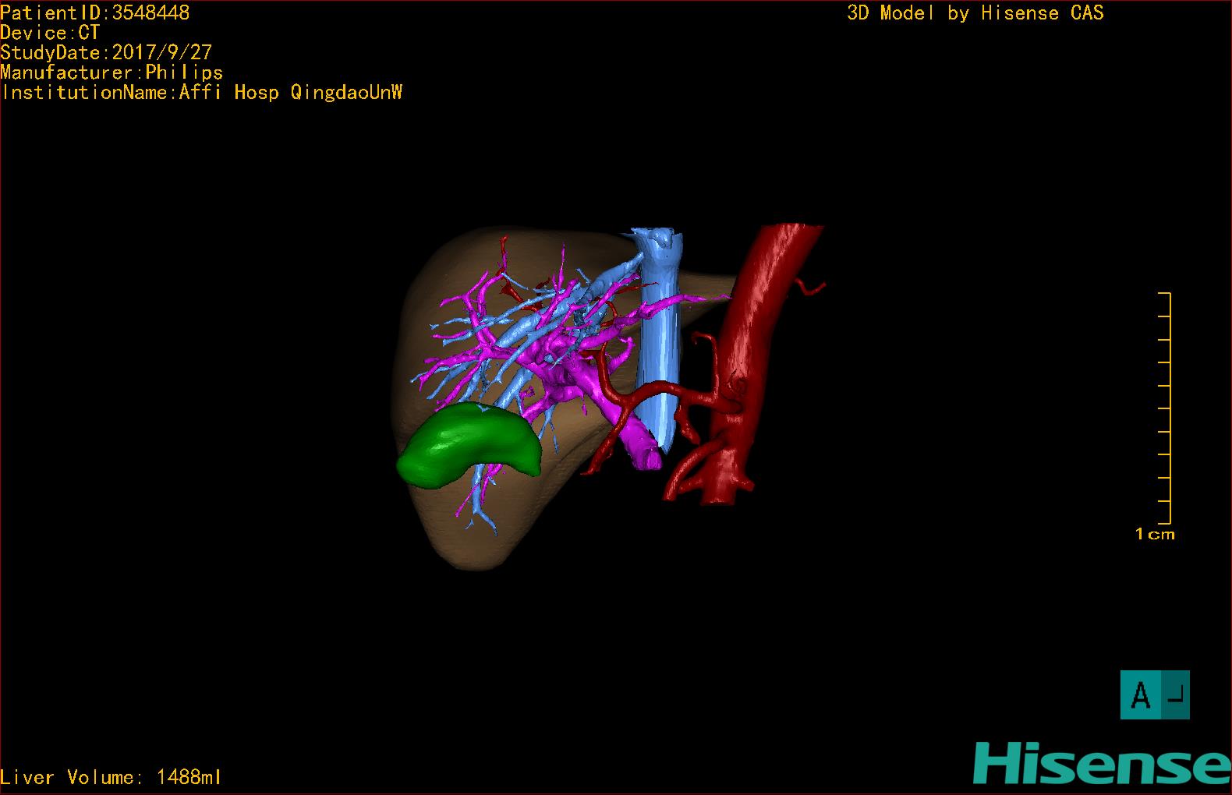Click the StudyDate:2017/9/27 text

(x=106, y=53)
